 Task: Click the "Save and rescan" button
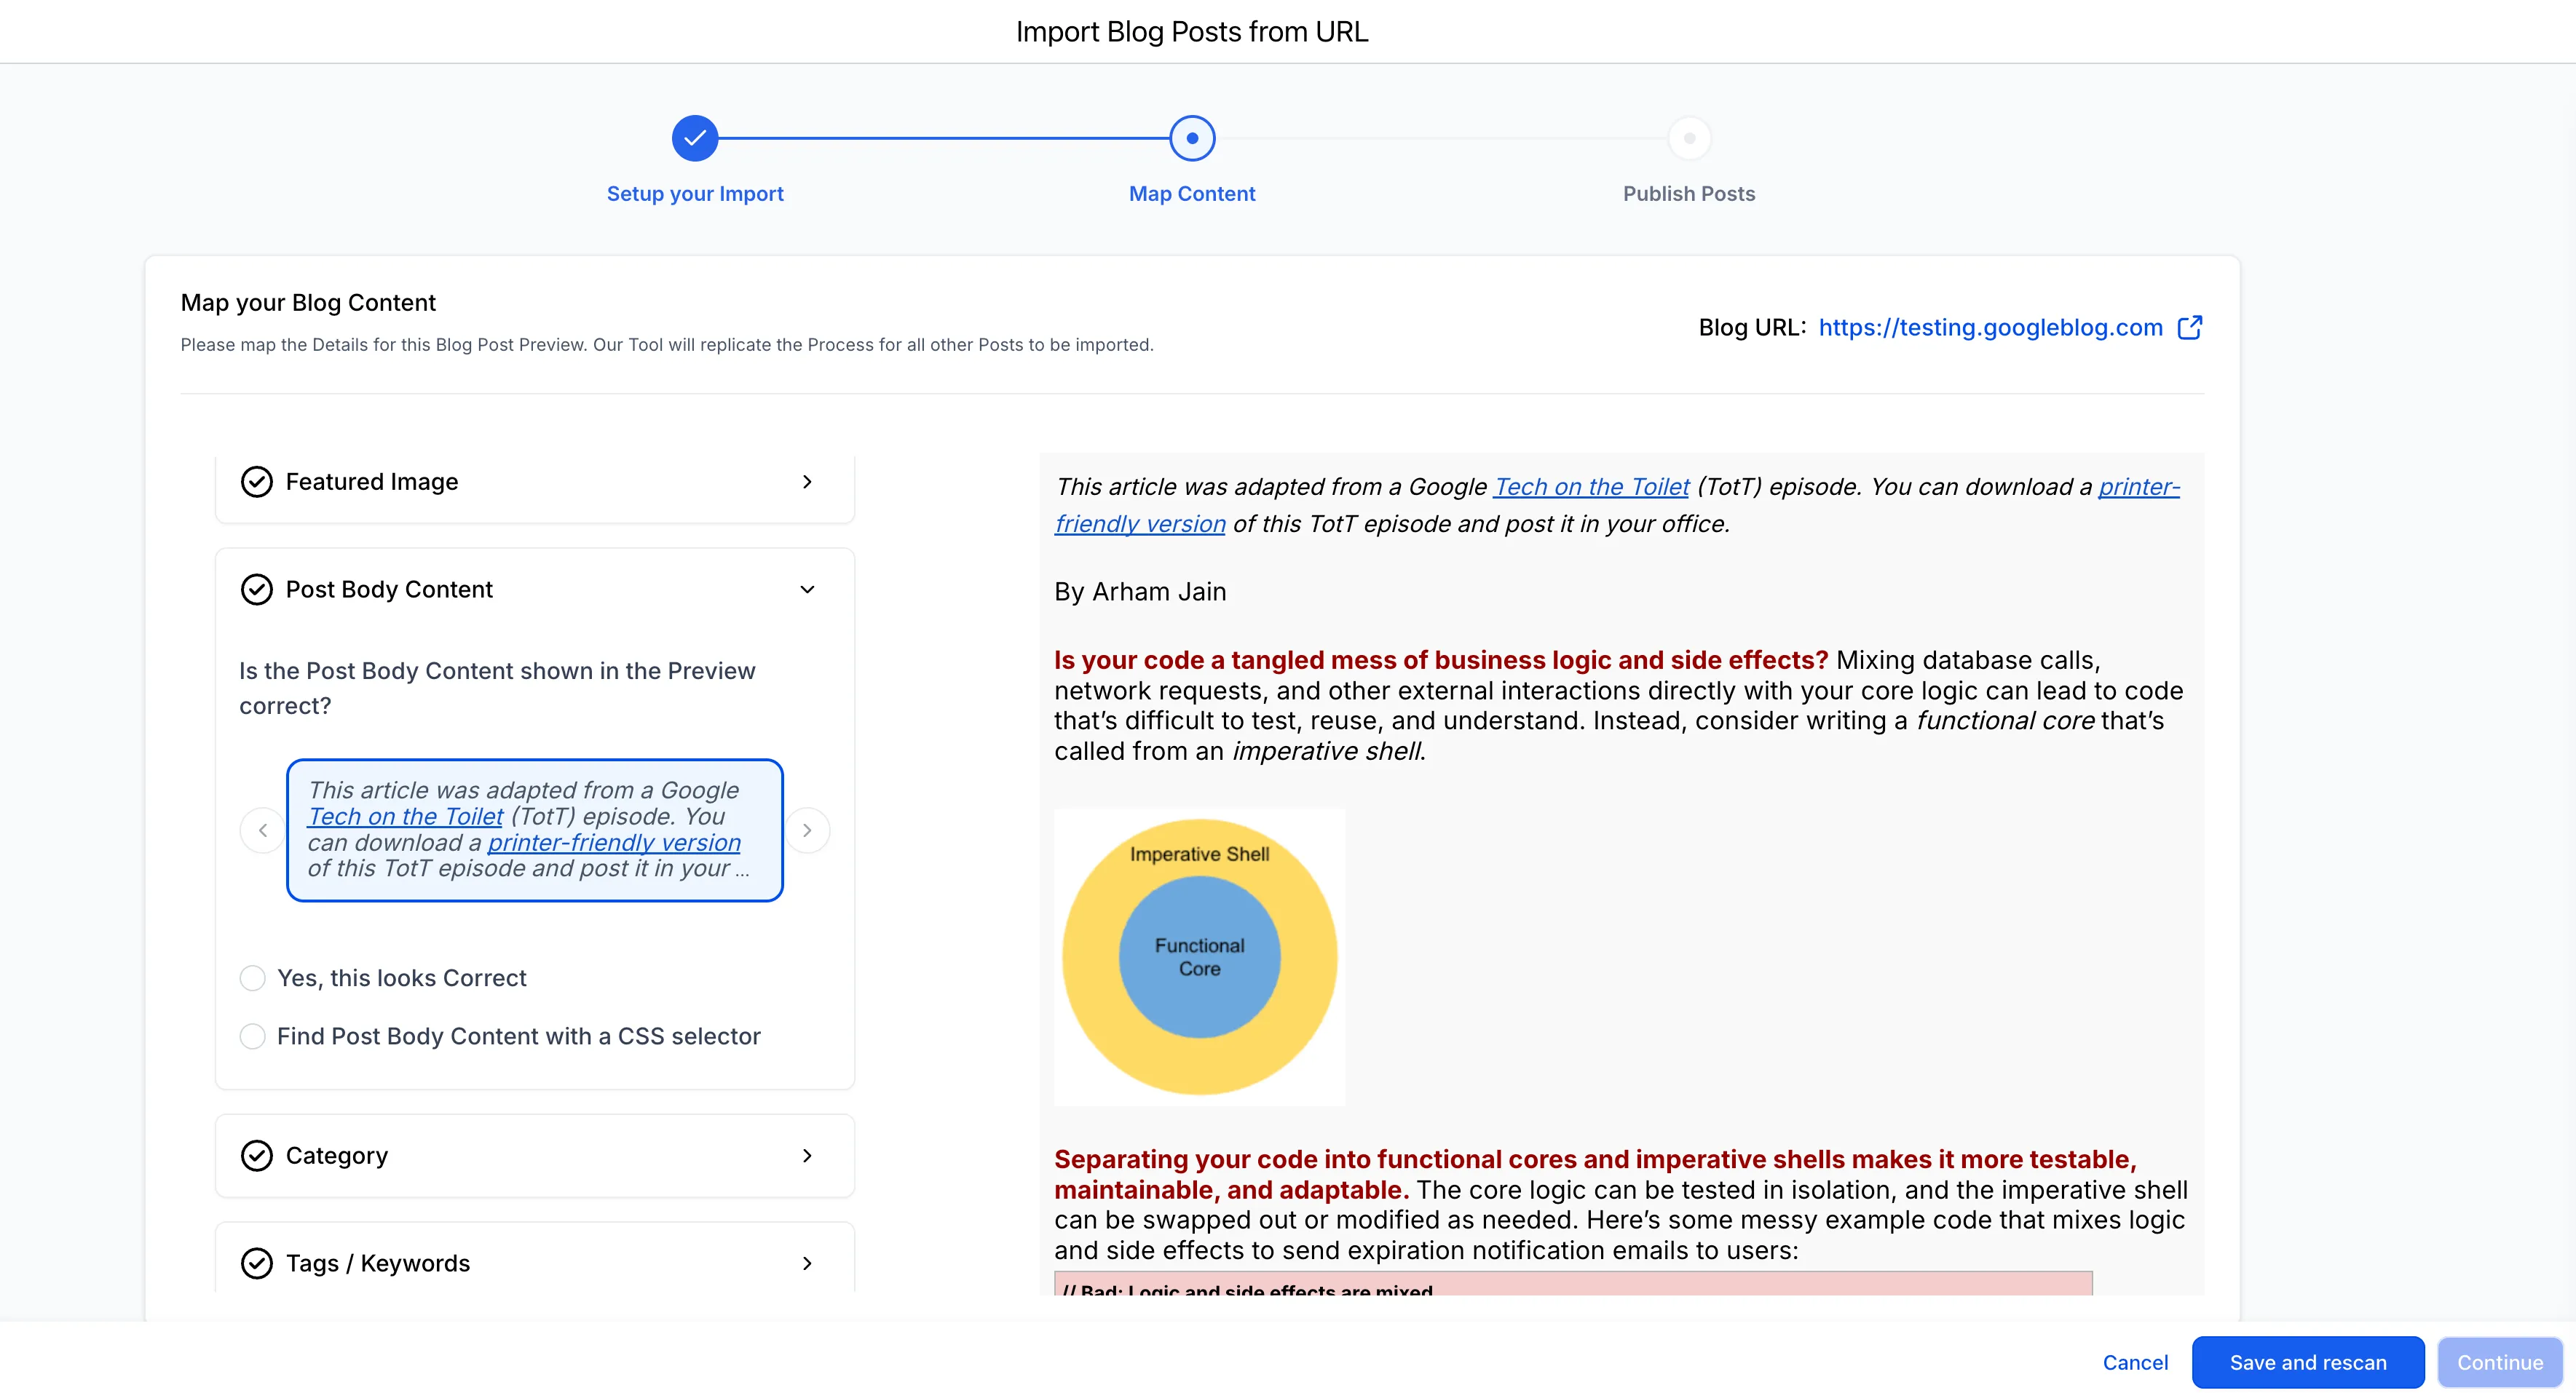(2308, 1362)
